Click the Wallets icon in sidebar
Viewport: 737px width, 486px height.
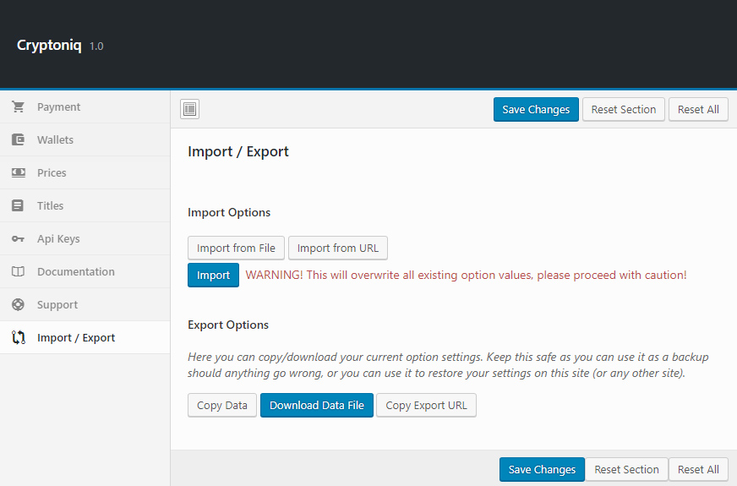18,140
